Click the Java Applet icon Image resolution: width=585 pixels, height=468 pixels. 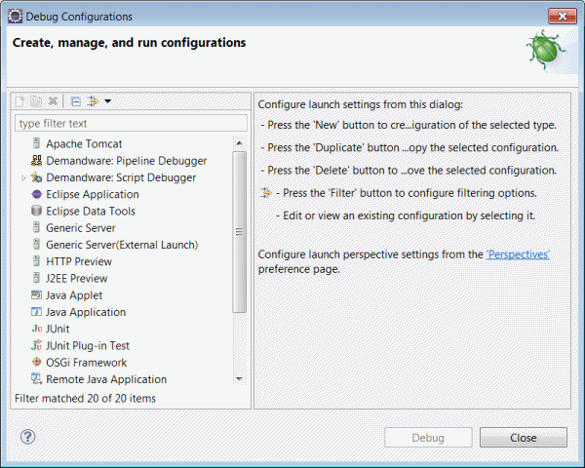click(x=36, y=294)
